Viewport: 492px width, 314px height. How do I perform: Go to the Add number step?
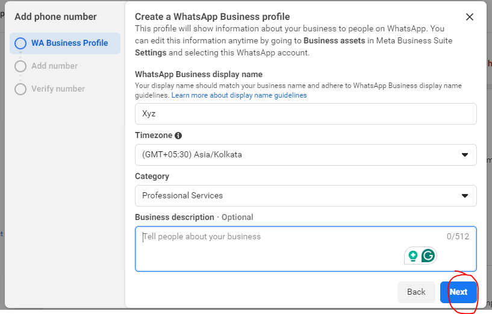pyautogui.click(x=54, y=66)
